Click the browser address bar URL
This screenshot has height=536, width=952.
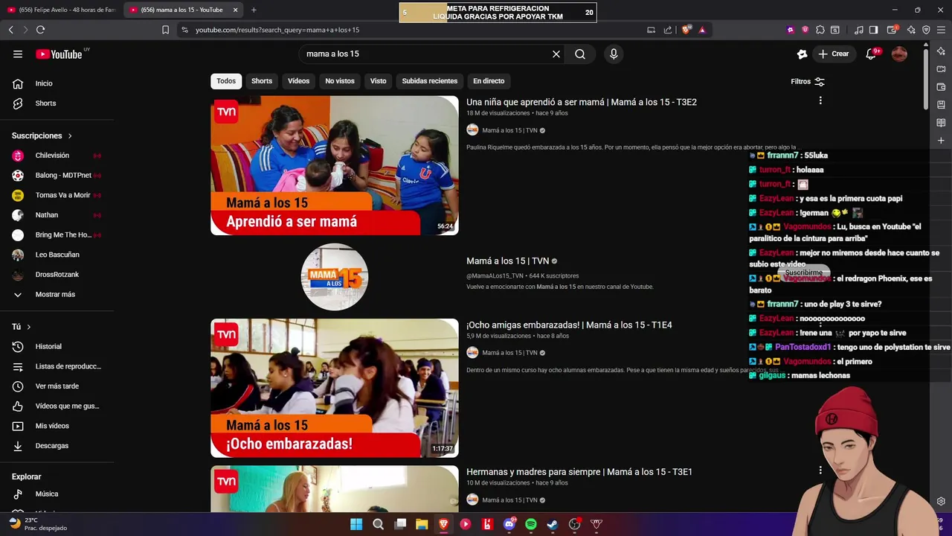(277, 30)
